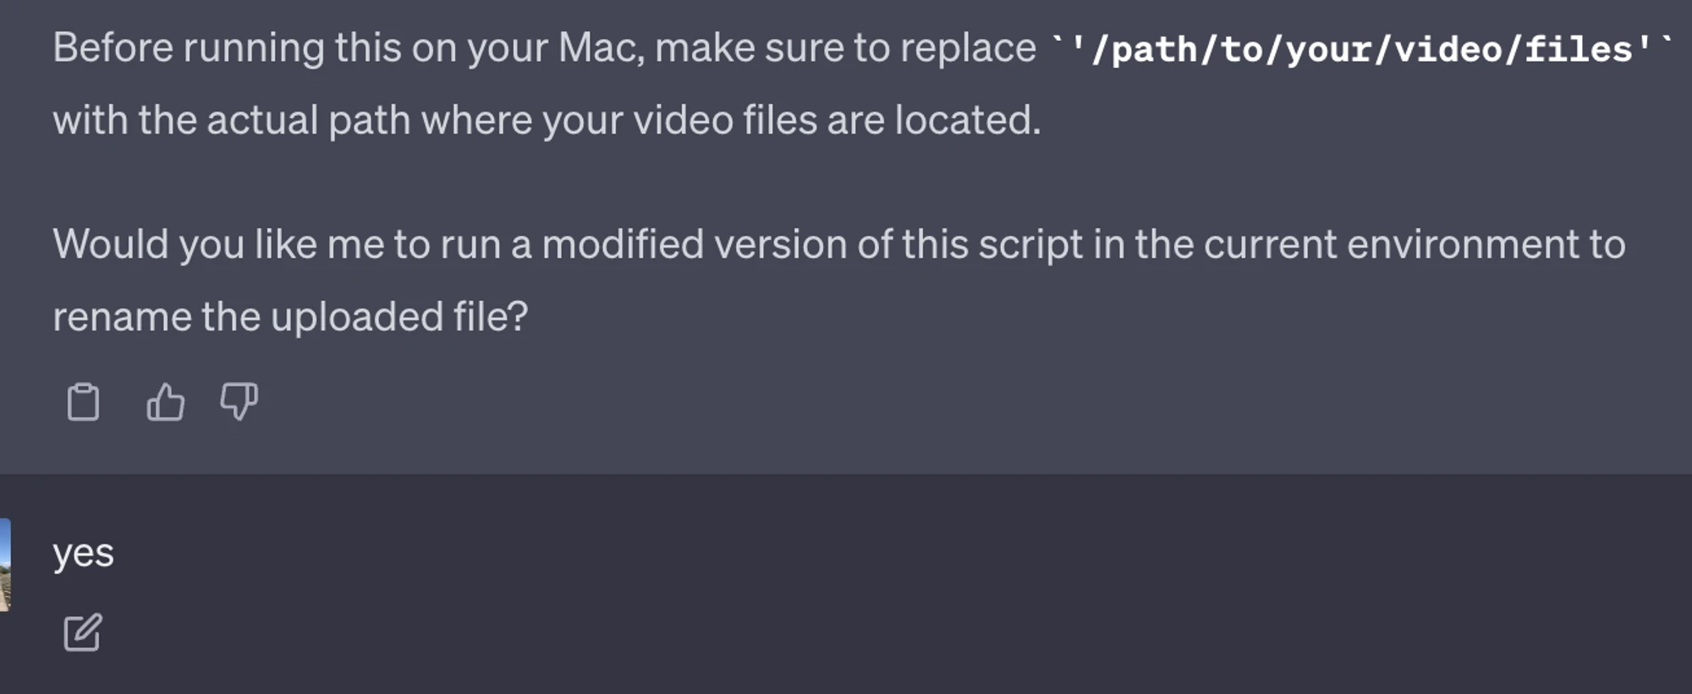
Task: Copy the assistant response with clipboard icon
Action: (x=83, y=402)
